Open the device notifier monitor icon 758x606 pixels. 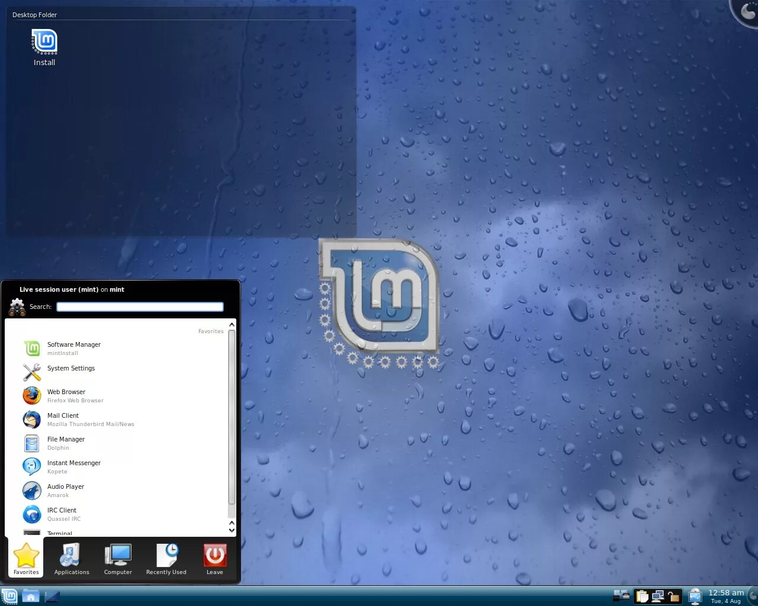click(x=695, y=596)
